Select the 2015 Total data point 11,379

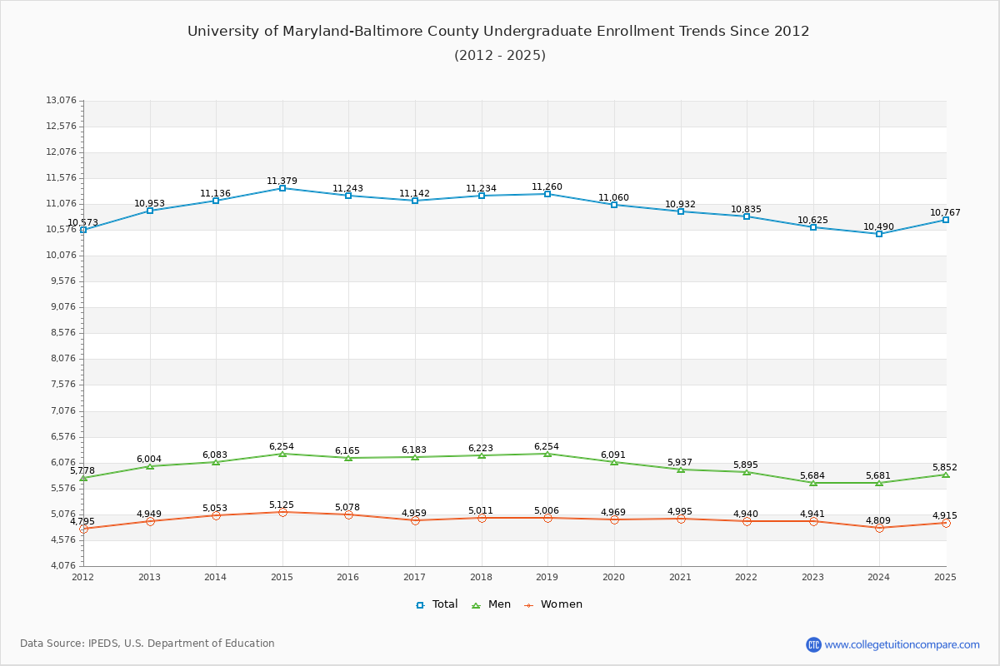coord(282,188)
